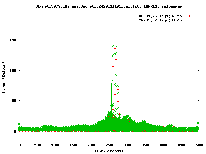Click the x-axis tick label 500
Image resolution: width=206 pixels, height=154 pixels.
pyautogui.click(x=38, y=145)
